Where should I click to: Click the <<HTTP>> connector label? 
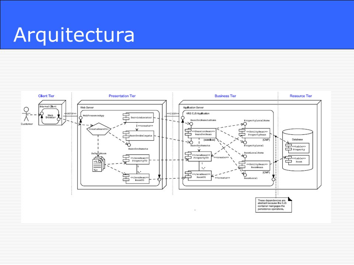[x=70, y=114]
